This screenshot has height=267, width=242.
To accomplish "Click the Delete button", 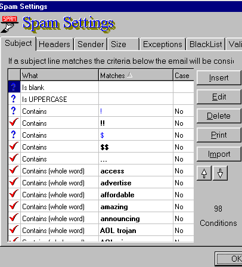I will click(x=219, y=116).
